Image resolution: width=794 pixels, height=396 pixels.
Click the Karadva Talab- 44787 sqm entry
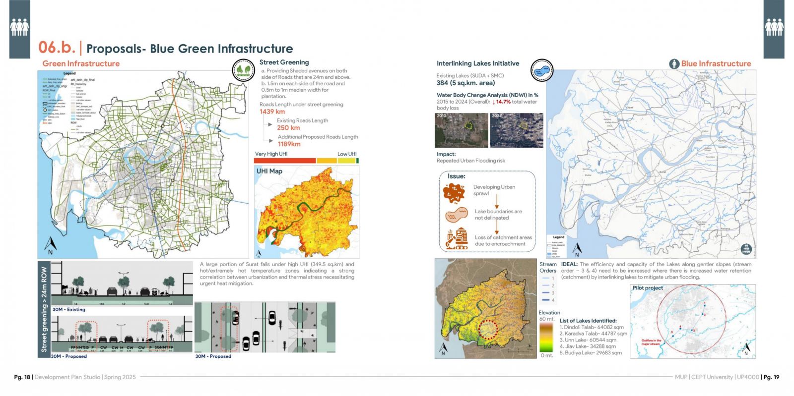[594, 334]
